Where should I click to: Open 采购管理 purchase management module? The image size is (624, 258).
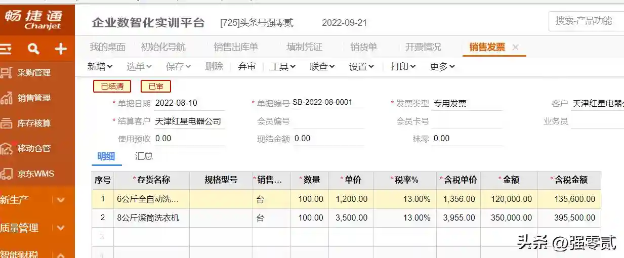pyautogui.click(x=33, y=73)
